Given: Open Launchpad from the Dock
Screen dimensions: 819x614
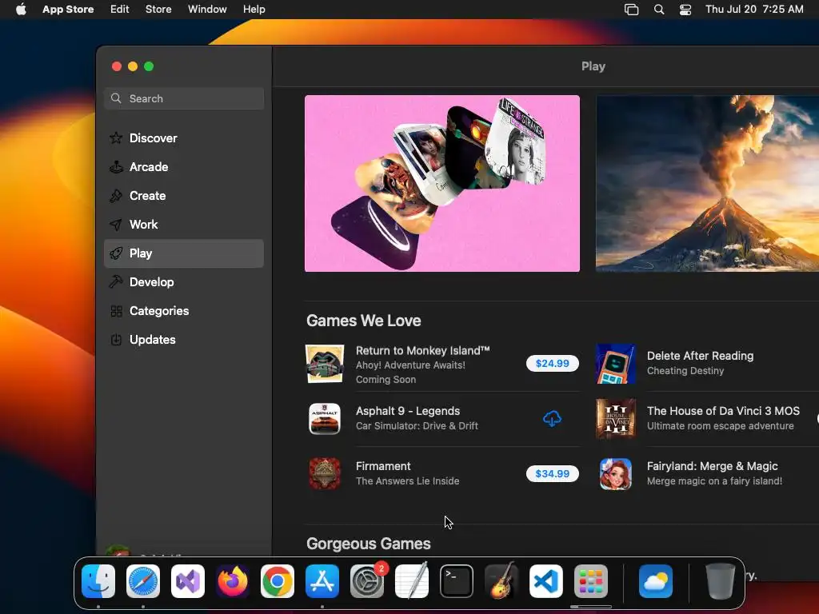Looking at the screenshot, I should (591, 581).
